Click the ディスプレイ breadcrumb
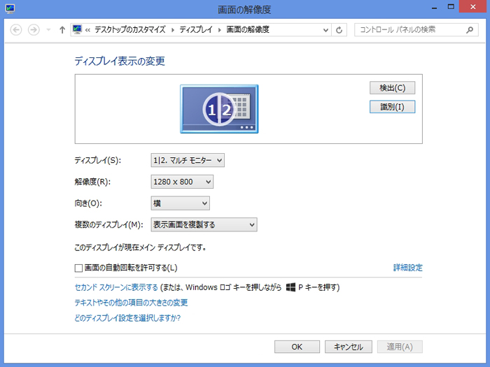The height and width of the screenshot is (367, 490). 196,29
